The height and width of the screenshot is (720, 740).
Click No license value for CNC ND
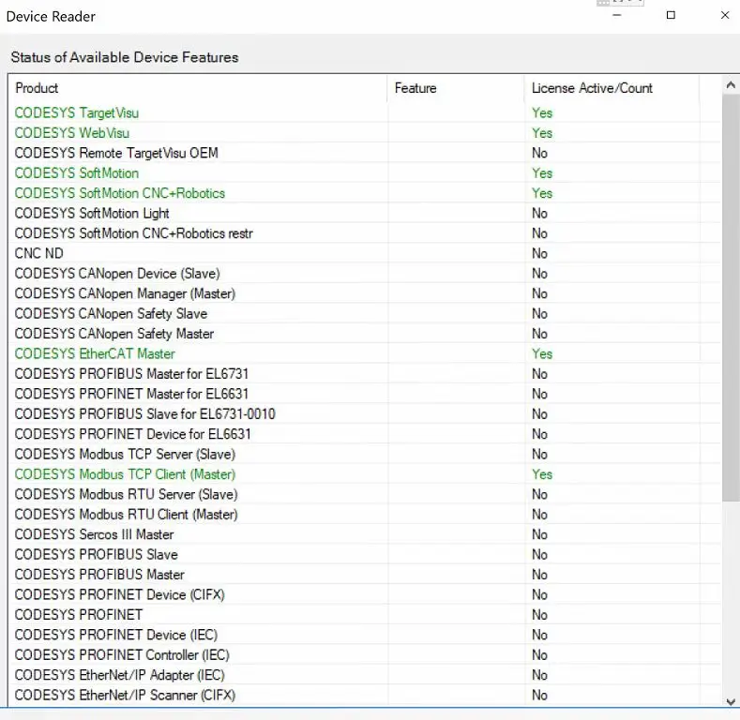point(539,253)
